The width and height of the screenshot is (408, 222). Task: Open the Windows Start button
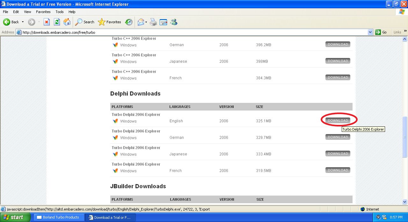coord(15,217)
